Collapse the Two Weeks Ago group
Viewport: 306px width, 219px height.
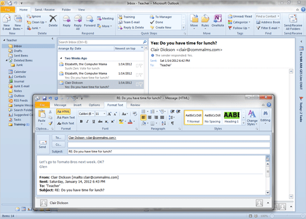(61, 58)
